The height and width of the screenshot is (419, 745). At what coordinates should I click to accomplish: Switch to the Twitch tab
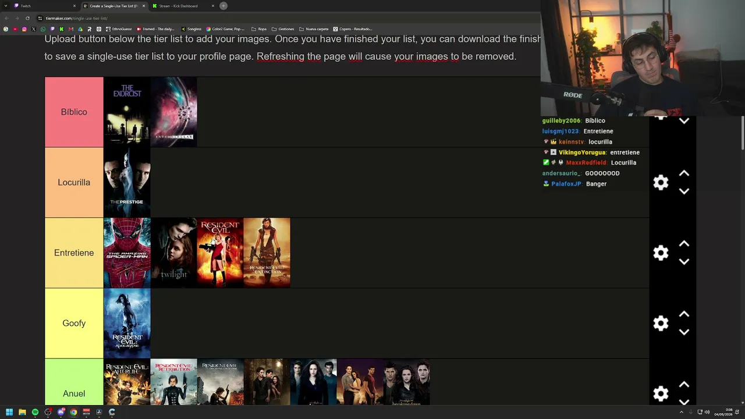pos(45,6)
